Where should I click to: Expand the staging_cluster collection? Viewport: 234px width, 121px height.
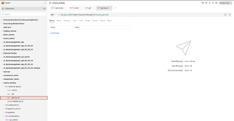click(x=2, y=31)
